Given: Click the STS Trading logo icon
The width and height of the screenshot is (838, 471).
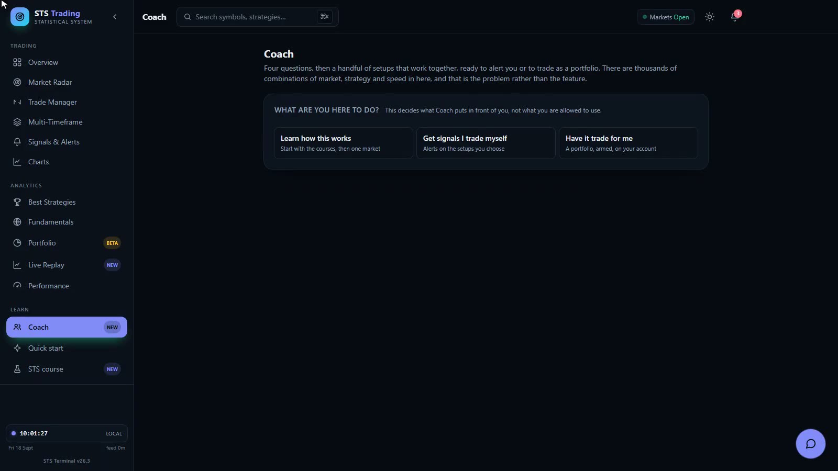Looking at the screenshot, I should click(x=20, y=17).
